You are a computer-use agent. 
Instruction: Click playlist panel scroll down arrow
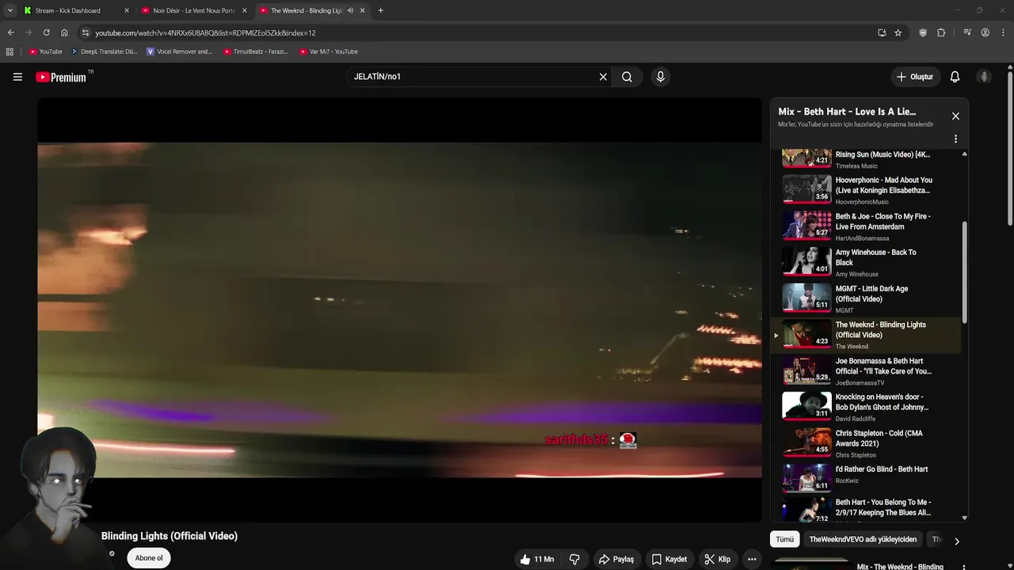964,518
